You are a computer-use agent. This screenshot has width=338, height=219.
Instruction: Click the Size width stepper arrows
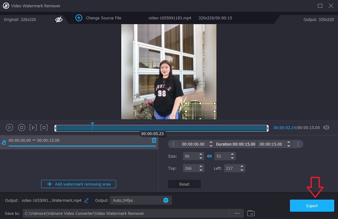pyautogui.click(x=201, y=156)
